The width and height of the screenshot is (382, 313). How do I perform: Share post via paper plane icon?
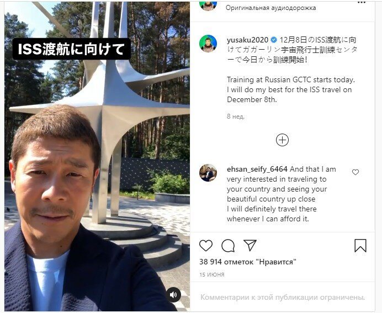[250, 245]
